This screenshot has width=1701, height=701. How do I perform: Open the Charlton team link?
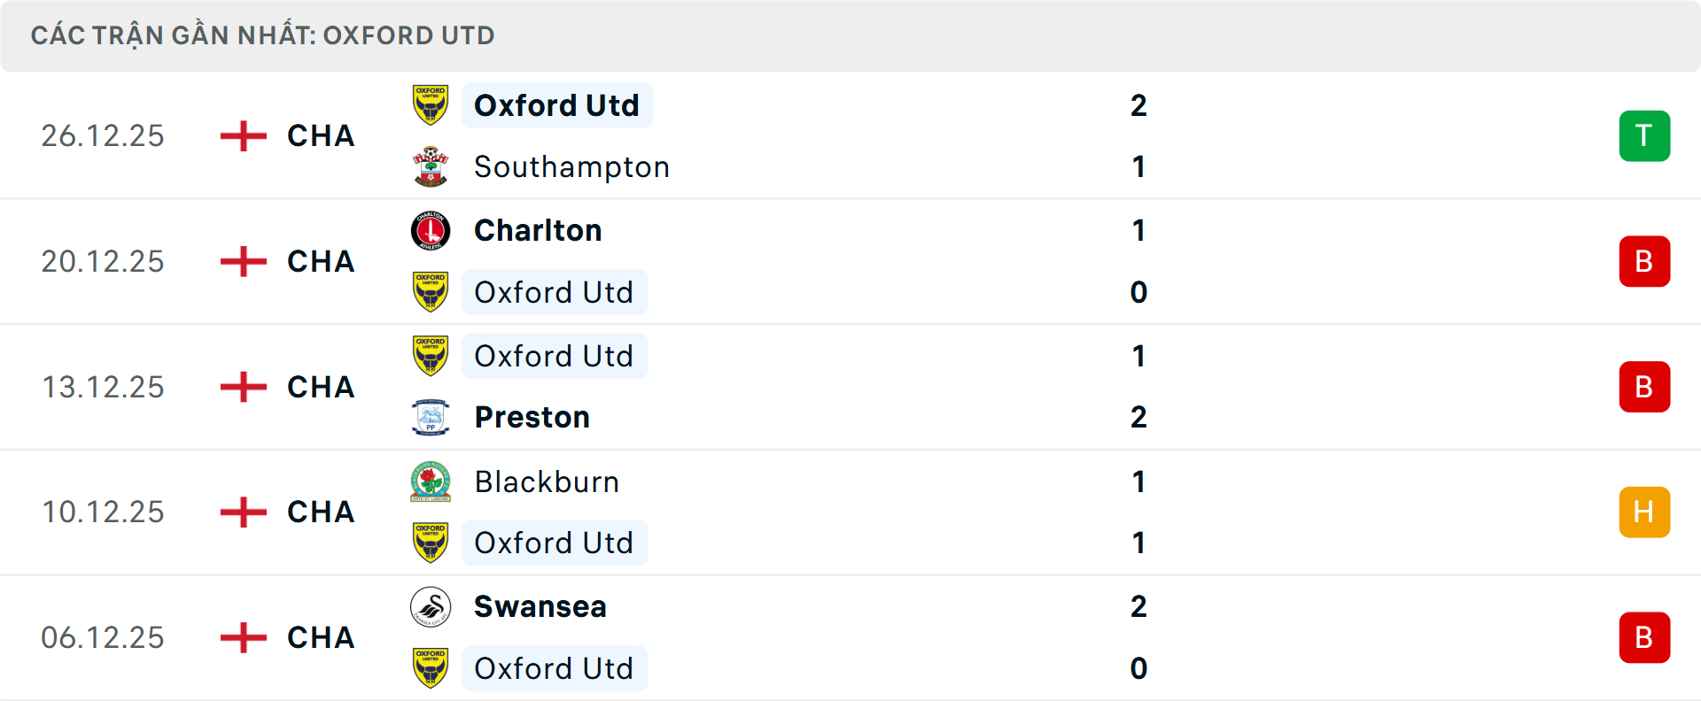[x=538, y=231]
